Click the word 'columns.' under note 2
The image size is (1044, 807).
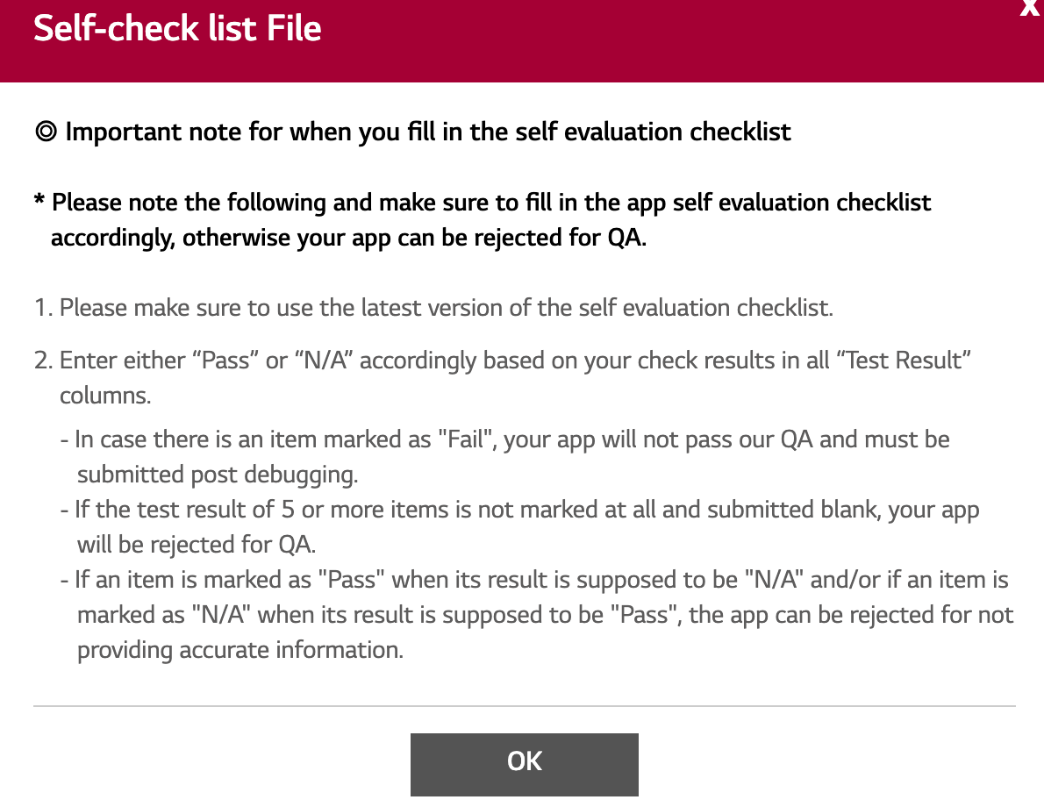click(x=105, y=396)
